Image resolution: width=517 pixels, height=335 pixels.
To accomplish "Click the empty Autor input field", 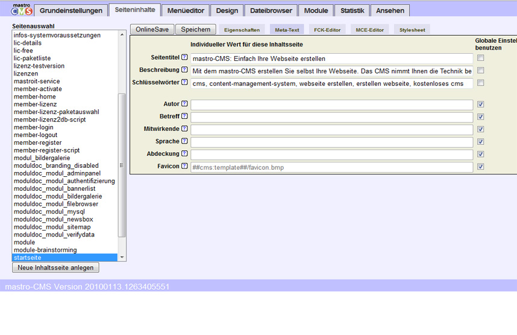I will click(331, 105).
